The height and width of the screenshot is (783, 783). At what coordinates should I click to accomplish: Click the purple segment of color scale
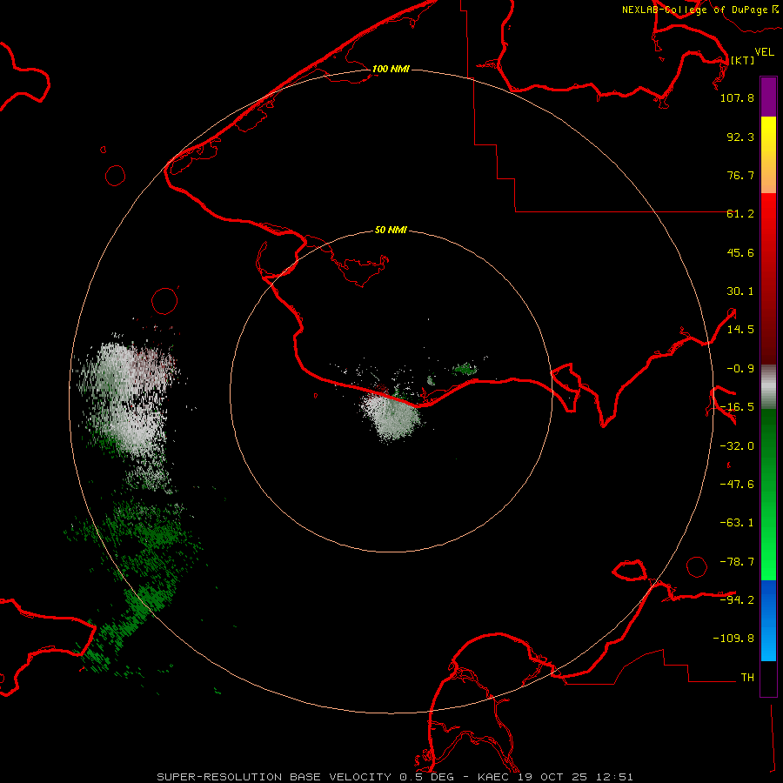coord(768,97)
